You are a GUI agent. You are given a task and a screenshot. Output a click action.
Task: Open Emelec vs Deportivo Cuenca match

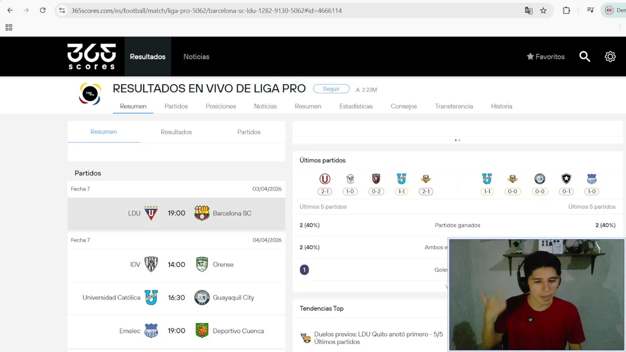pos(176,331)
